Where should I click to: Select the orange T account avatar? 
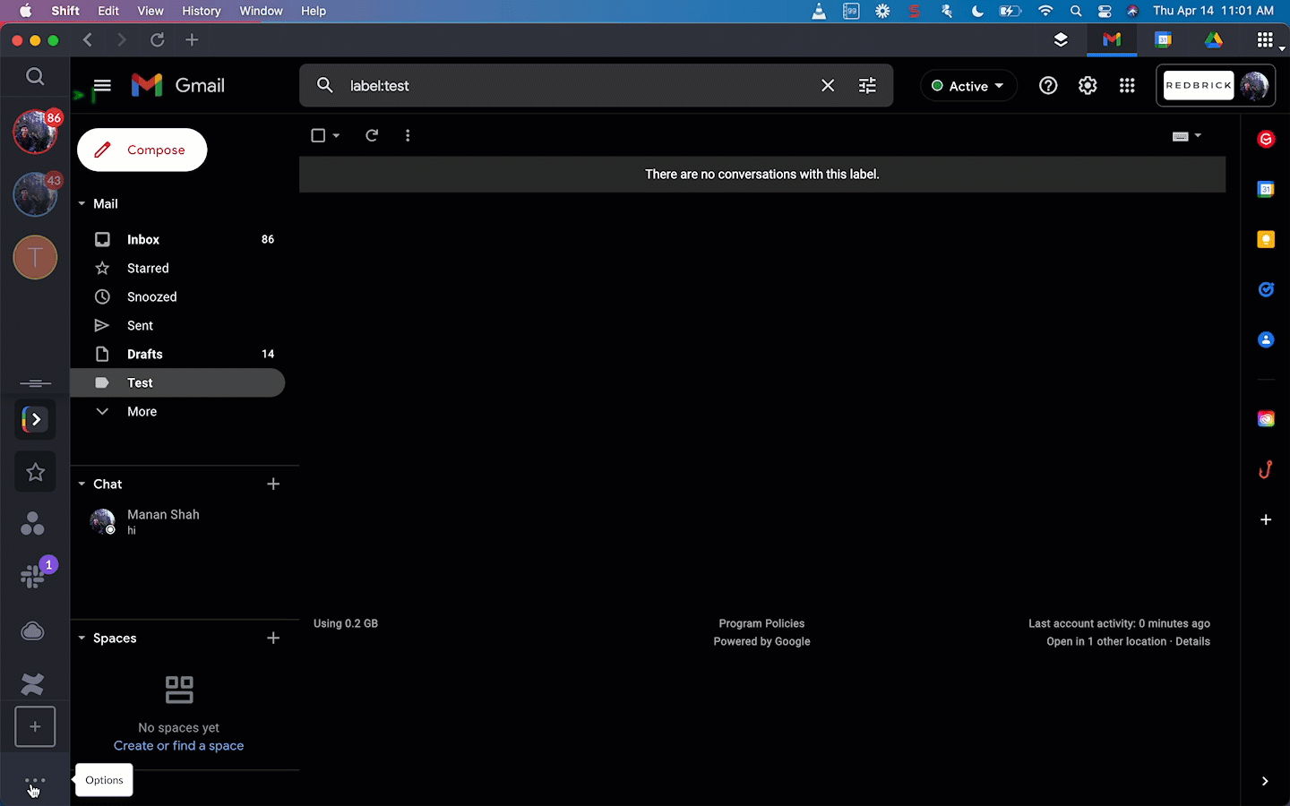36,258
